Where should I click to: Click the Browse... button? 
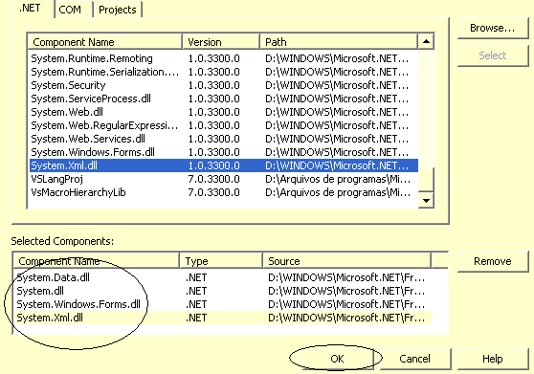click(492, 28)
